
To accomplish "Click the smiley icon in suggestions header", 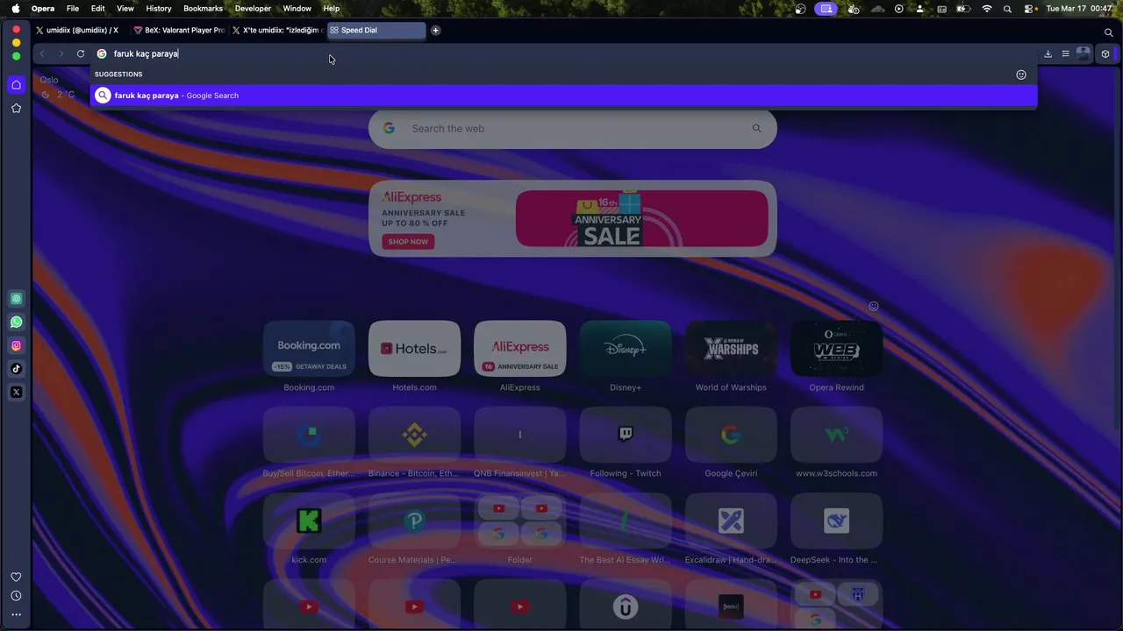I will click(1021, 74).
